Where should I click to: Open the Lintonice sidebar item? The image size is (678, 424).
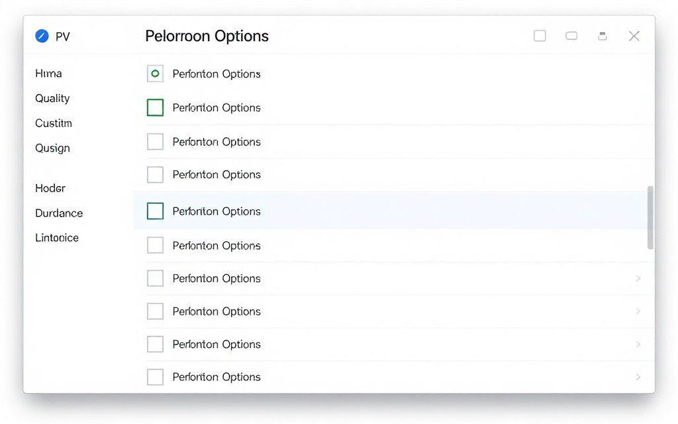[56, 237]
